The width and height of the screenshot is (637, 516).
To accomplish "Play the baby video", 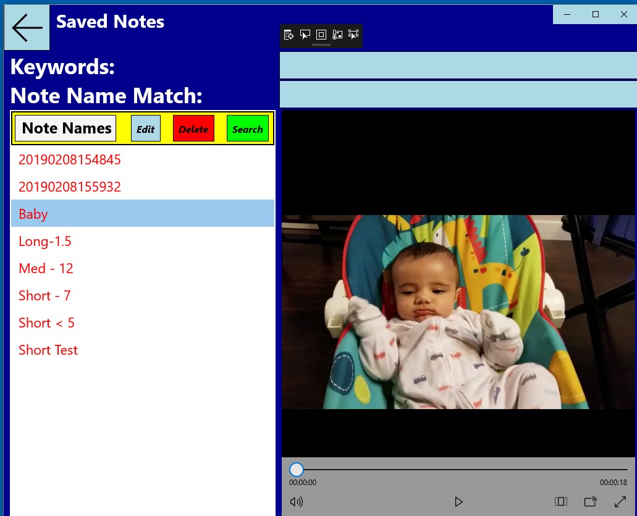I will pyautogui.click(x=458, y=502).
